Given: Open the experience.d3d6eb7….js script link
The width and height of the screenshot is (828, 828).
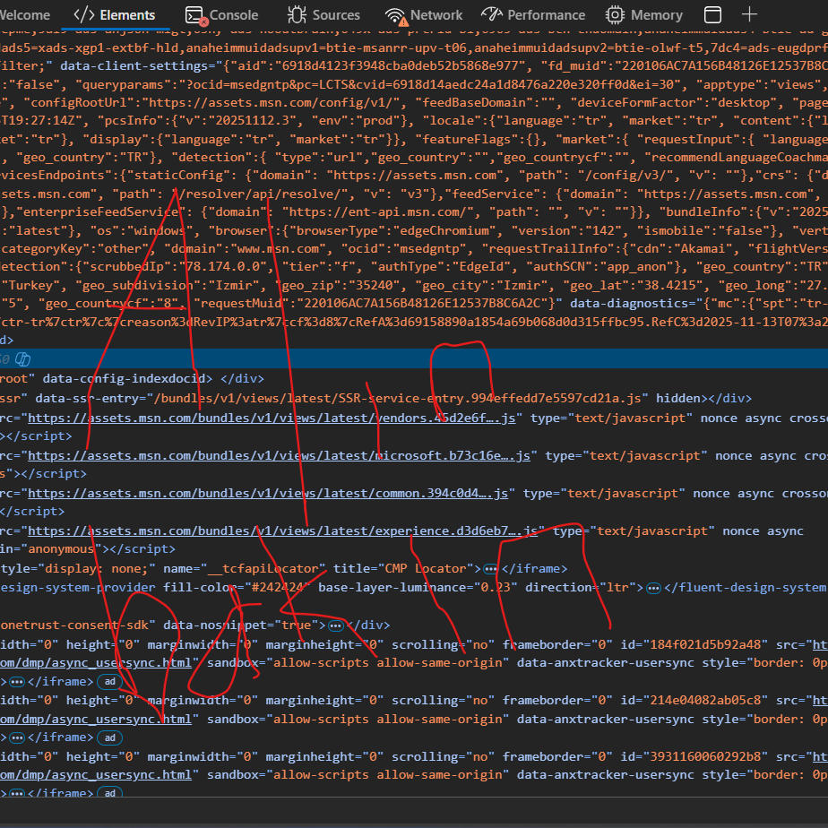Looking at the screenshot, I should (x=283, y=530).
